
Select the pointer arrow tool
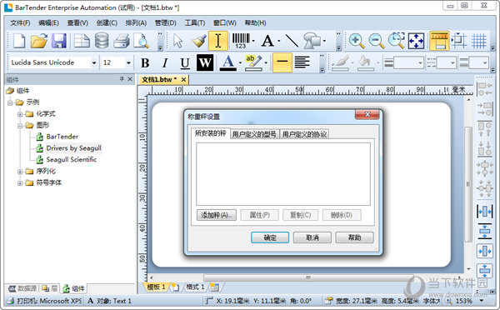click(178, 41)
